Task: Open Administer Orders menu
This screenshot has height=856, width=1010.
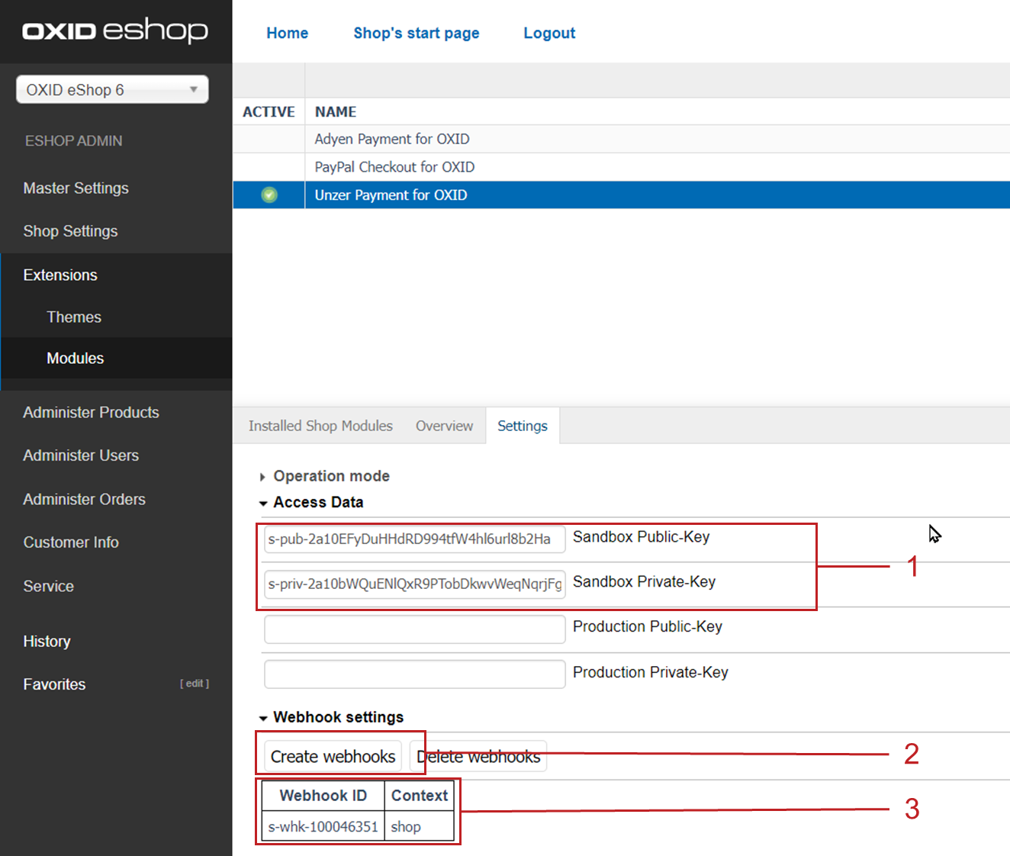Action: [x=84, y=499]
